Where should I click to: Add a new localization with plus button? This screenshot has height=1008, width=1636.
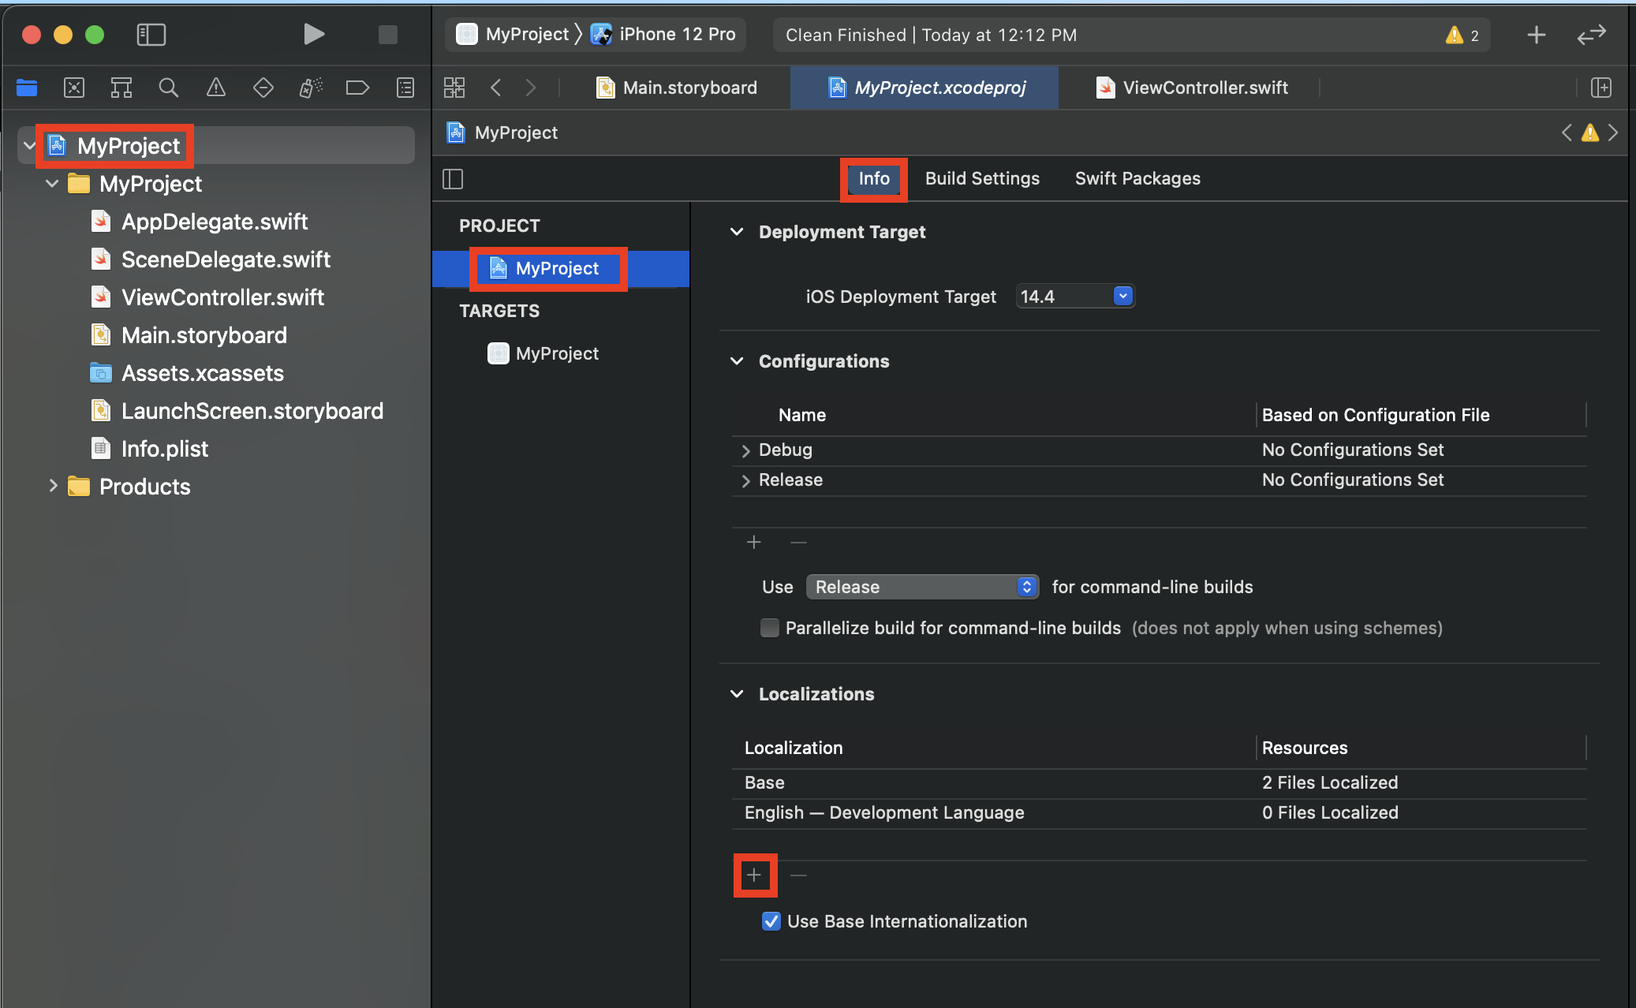[754, 875]
